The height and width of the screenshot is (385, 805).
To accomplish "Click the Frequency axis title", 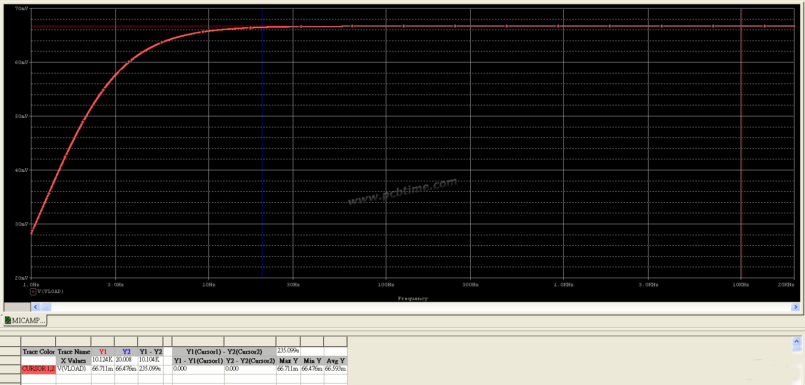I will [x=413, y=299].
